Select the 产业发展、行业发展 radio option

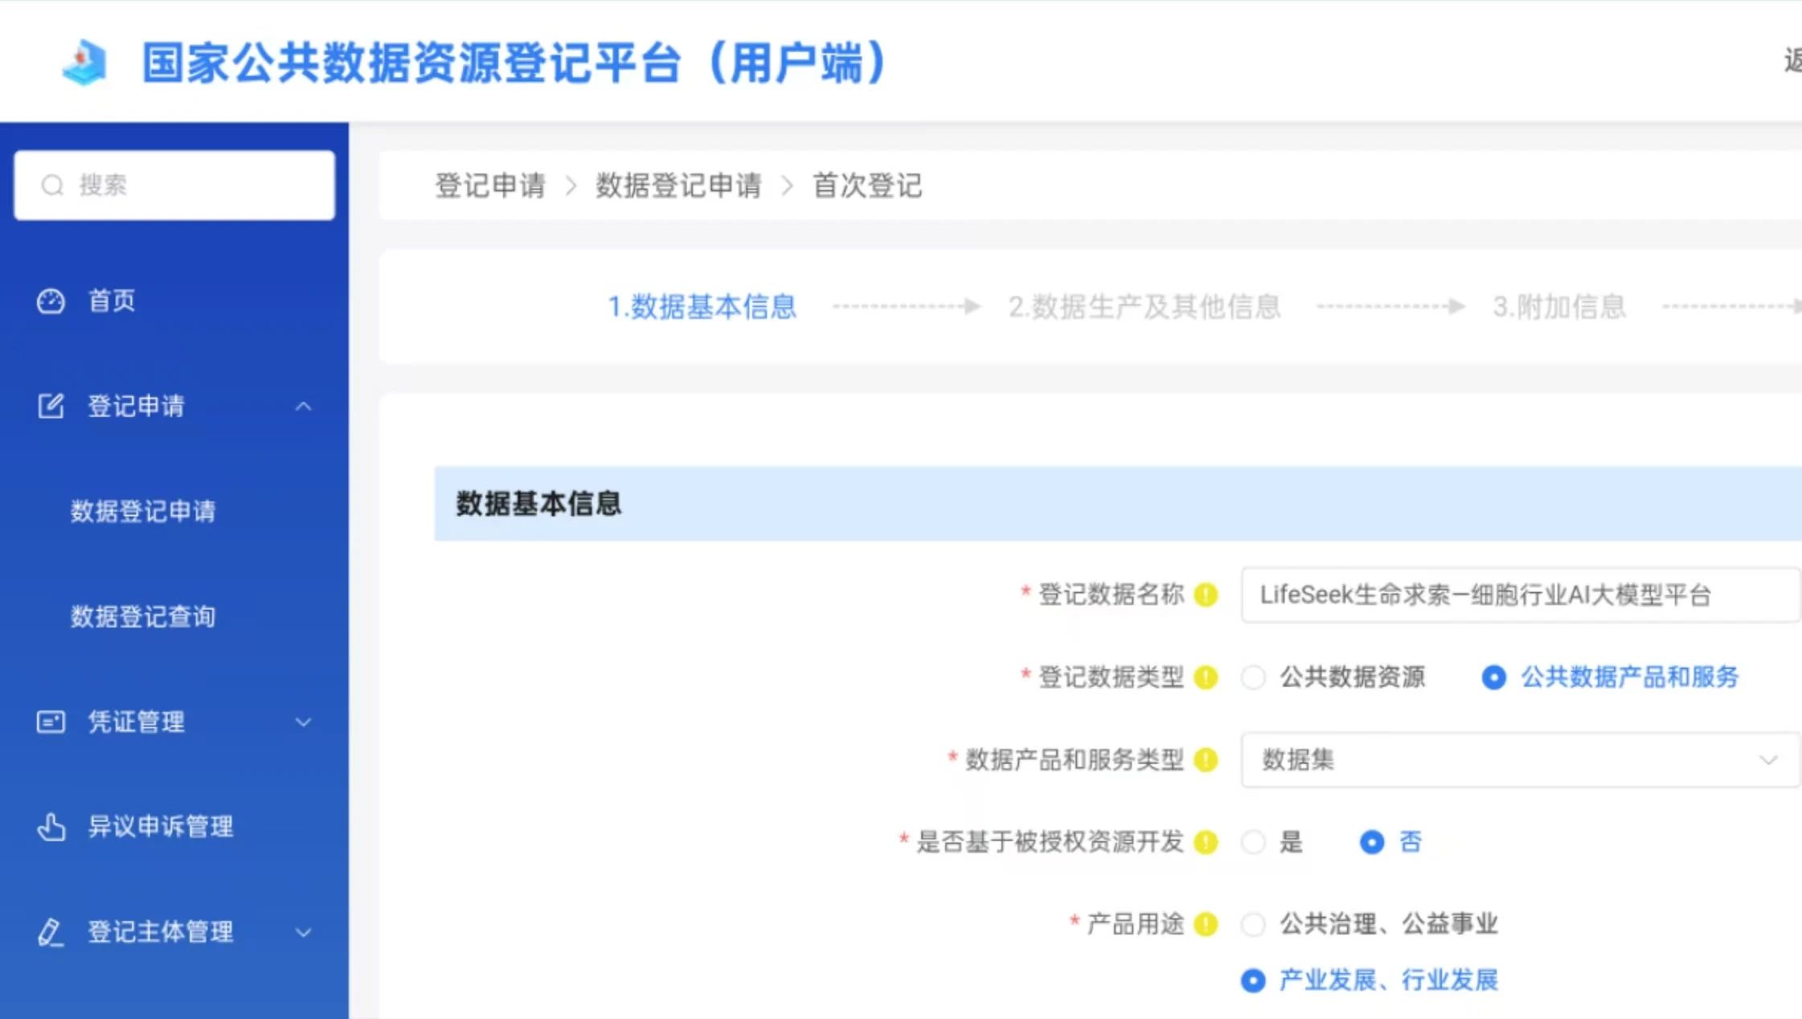(x=1253, y=980)
